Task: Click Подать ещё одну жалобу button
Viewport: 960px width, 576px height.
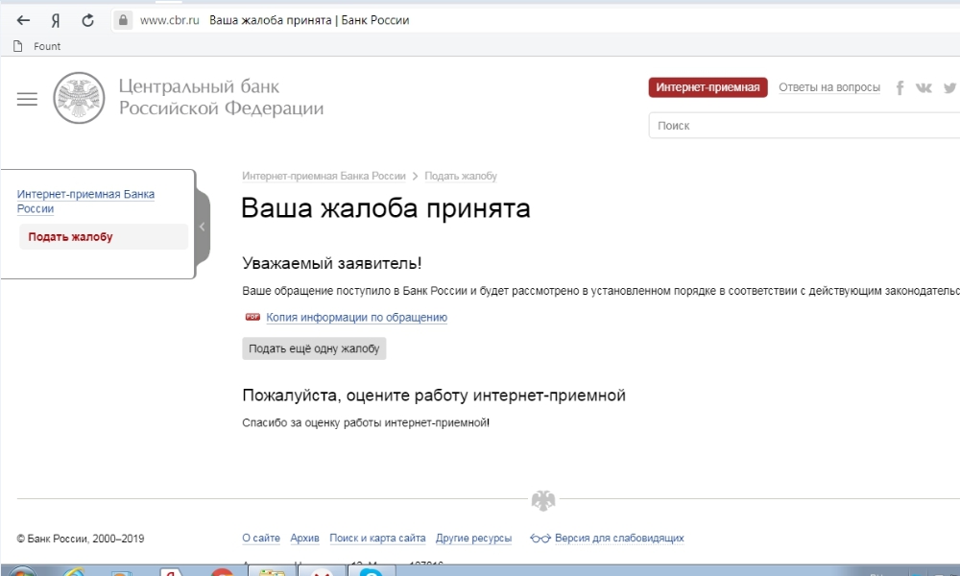Action: [314, 348]
